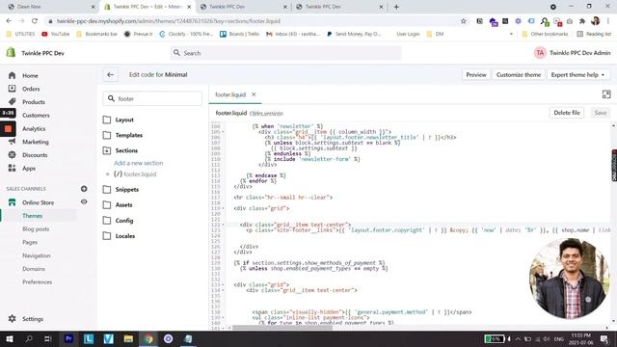
Task: Open Online Store channel
Action: pos(38,202)
